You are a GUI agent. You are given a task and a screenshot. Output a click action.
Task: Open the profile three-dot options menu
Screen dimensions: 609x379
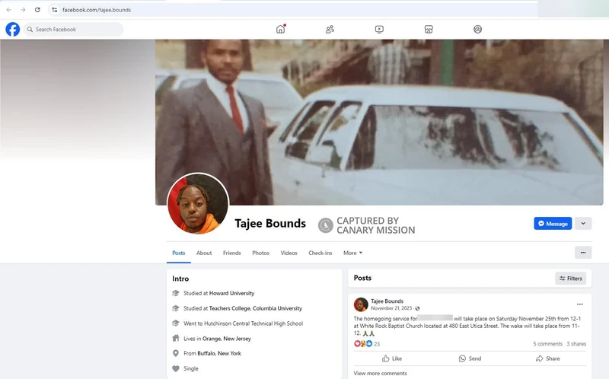(x=582, y=253)
